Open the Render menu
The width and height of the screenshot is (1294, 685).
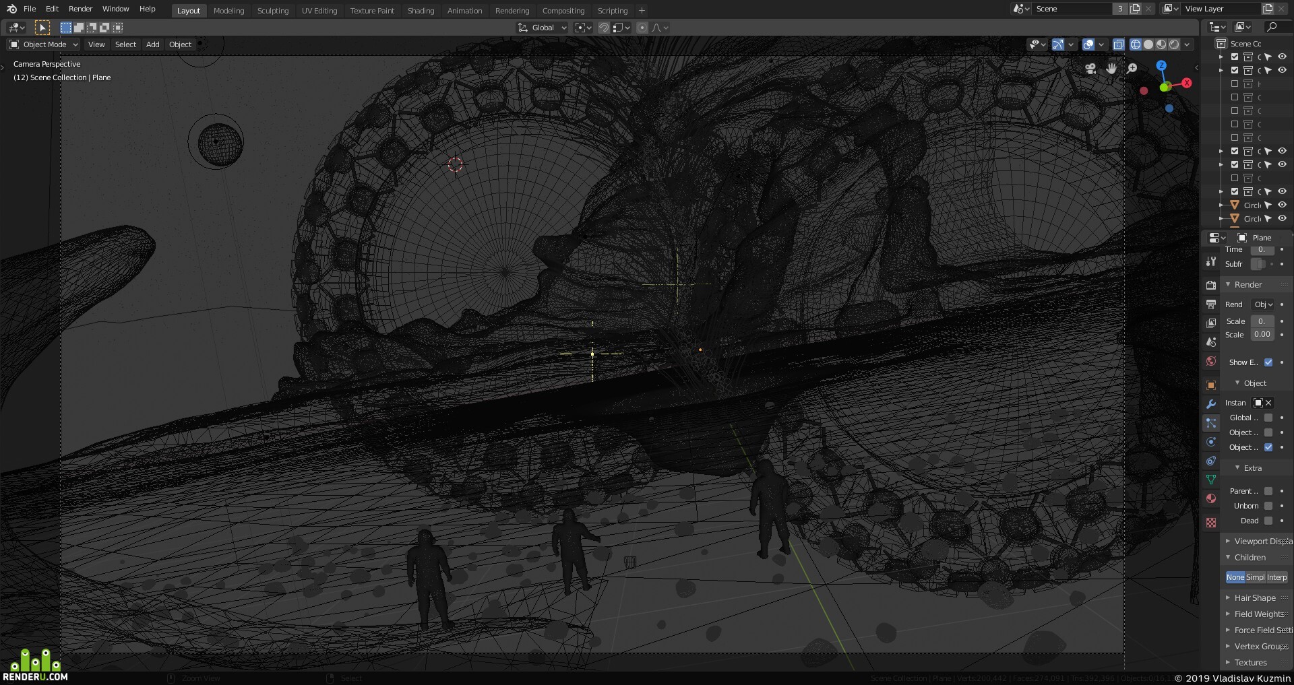click(80, 9)
